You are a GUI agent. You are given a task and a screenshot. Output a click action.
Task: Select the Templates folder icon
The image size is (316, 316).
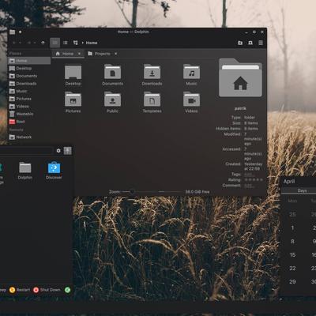tap(152, 100)
